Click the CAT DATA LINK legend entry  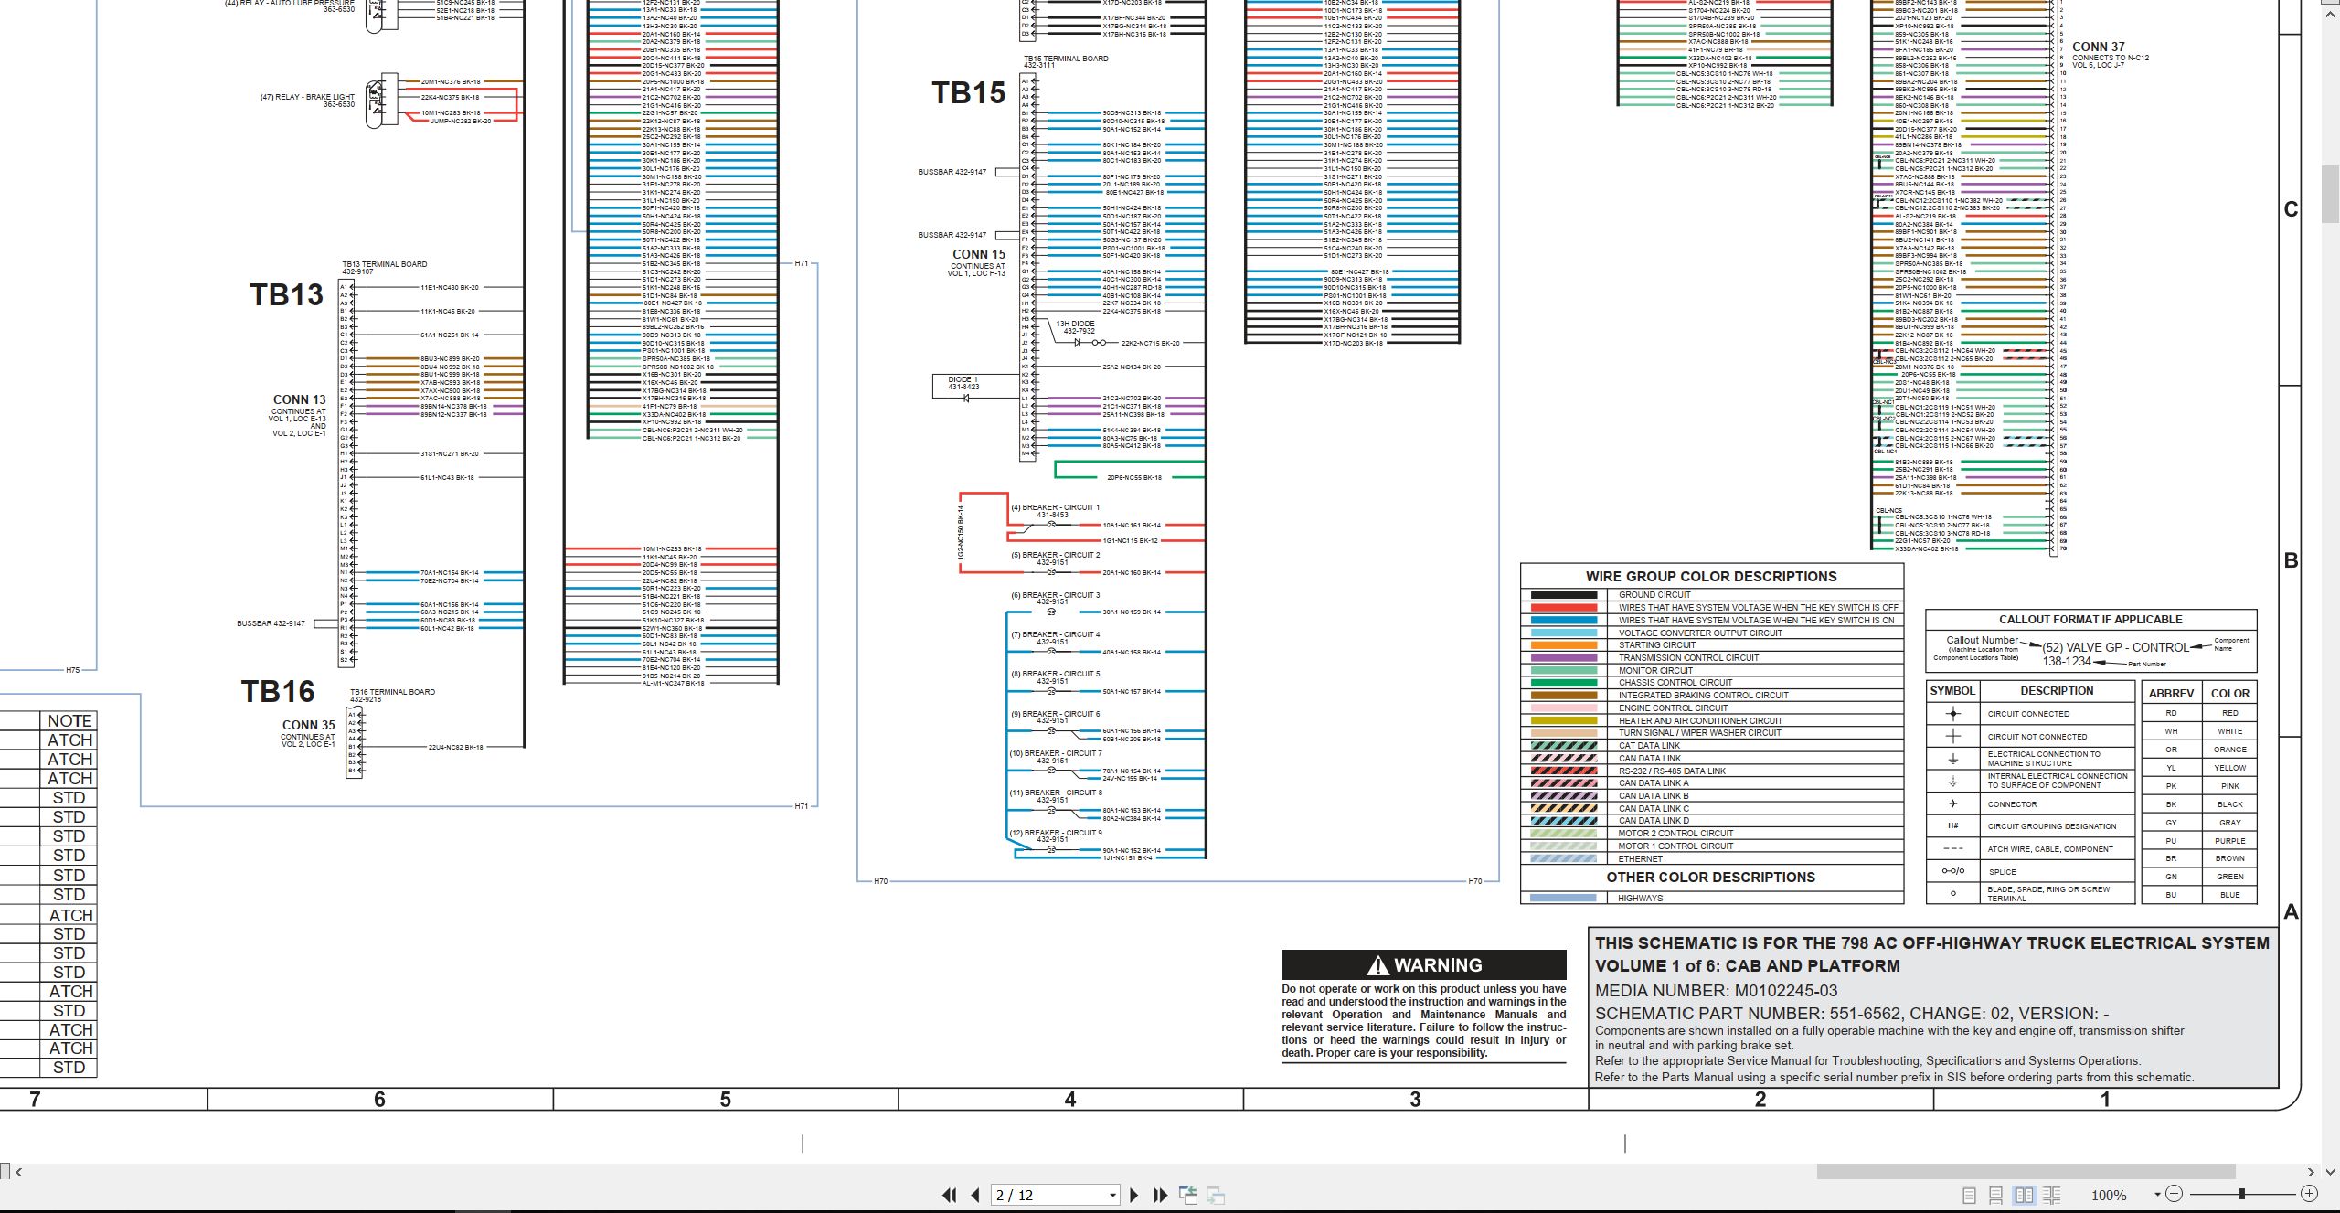[x=1649, y=746]
